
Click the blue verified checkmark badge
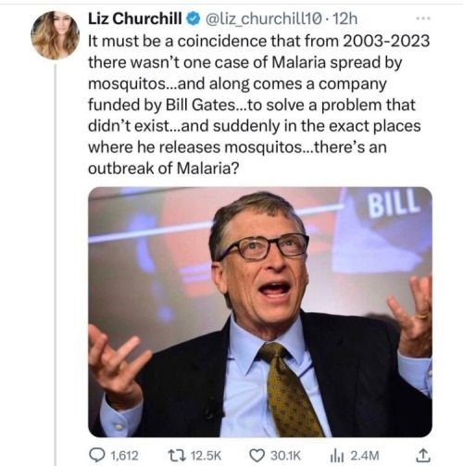pos(194,19)
